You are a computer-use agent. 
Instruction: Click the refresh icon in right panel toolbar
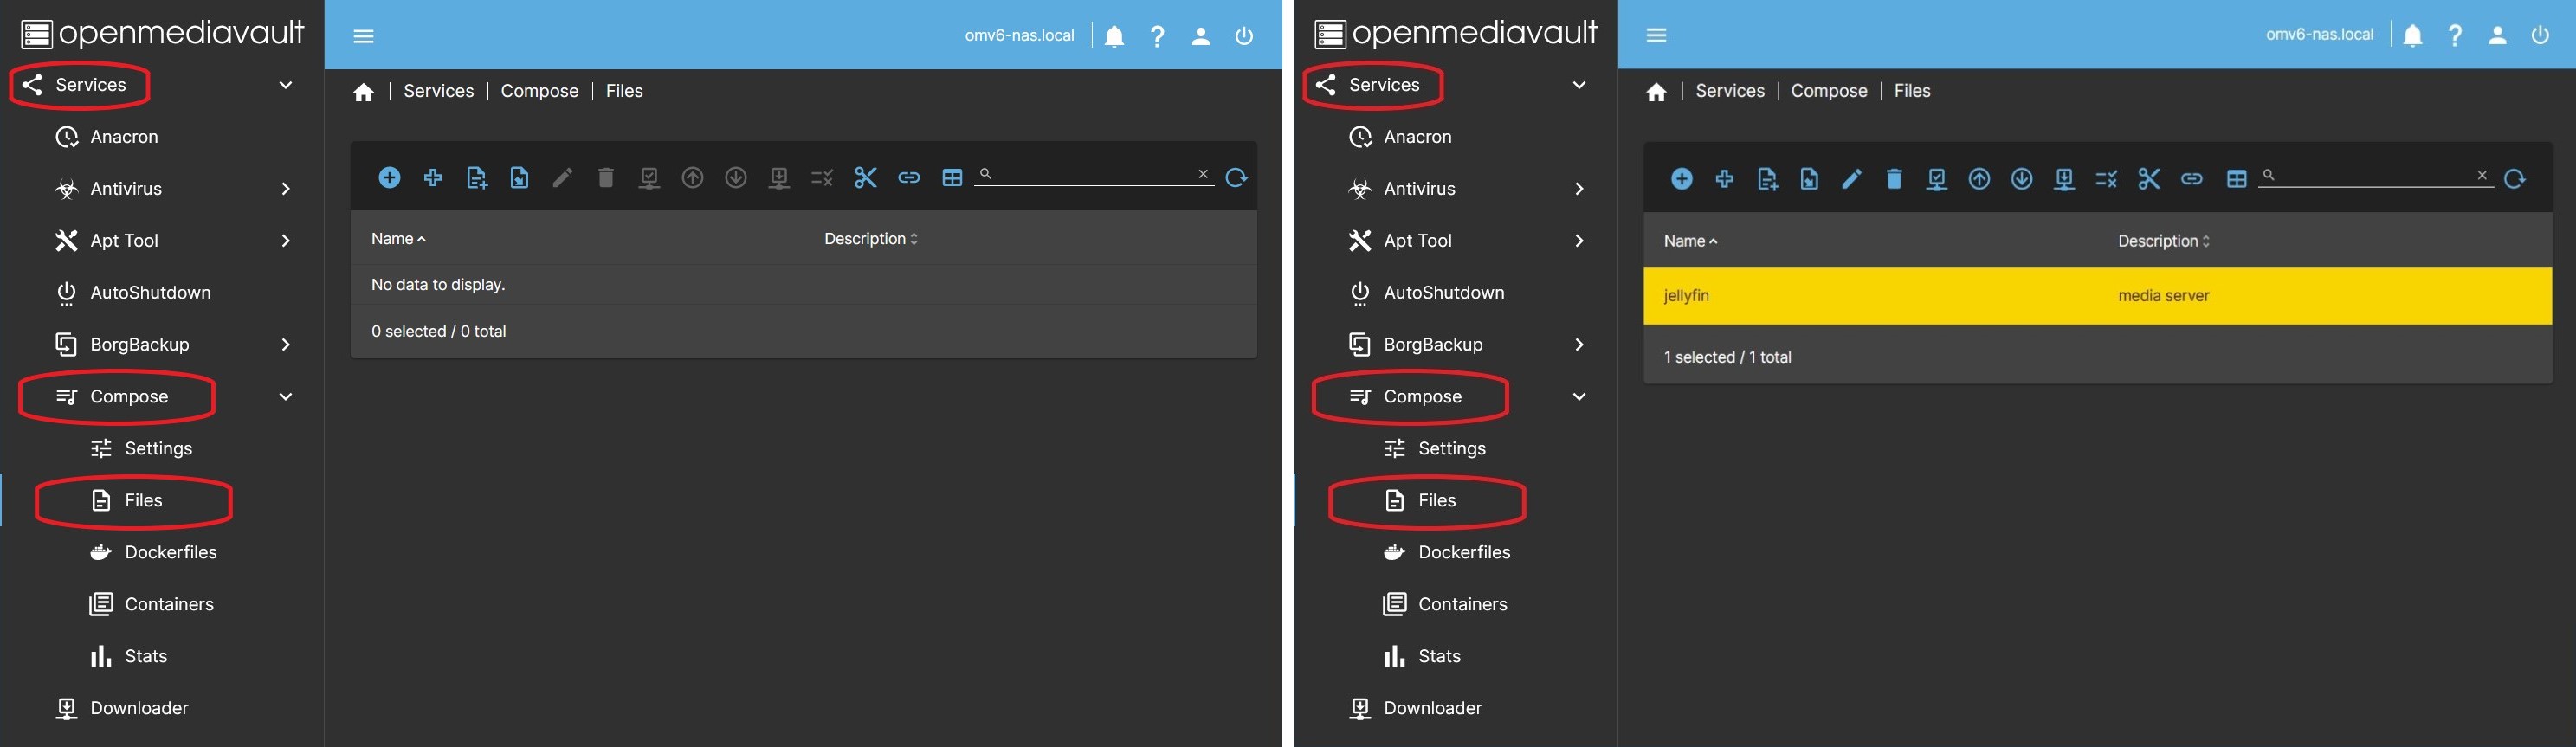click(2515, 179)
